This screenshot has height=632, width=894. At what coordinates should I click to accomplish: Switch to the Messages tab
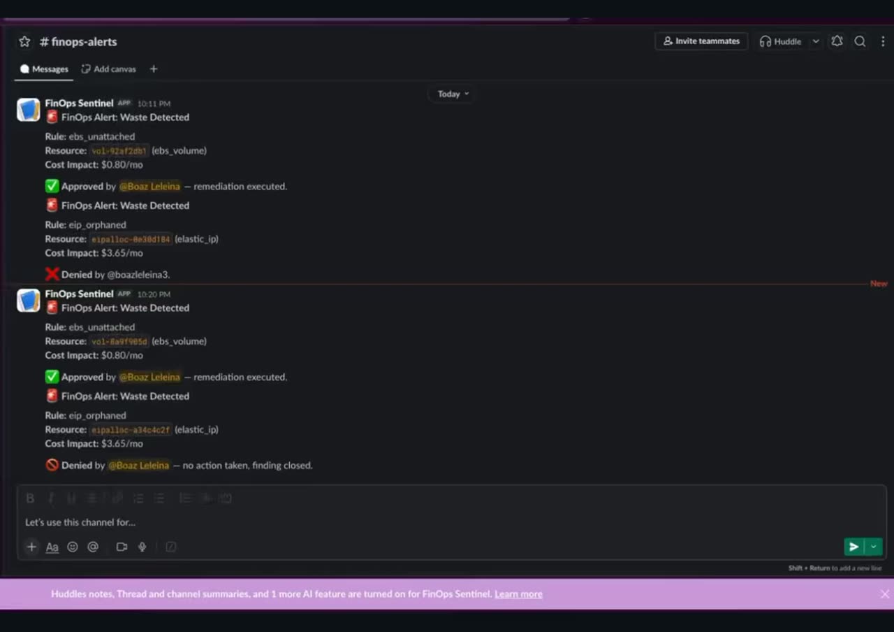(x=44, y=69)
